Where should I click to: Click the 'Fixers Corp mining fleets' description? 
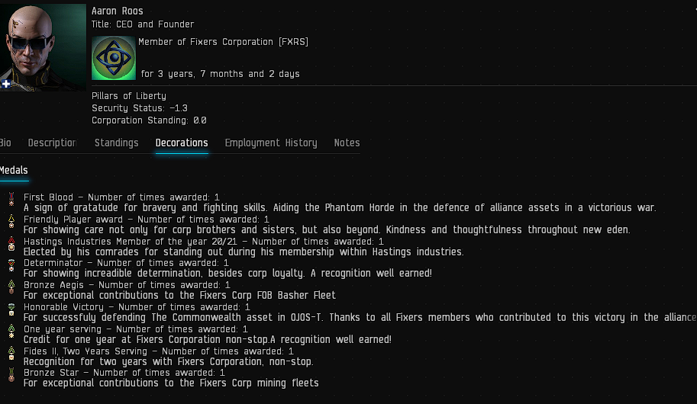coord(171,383)
